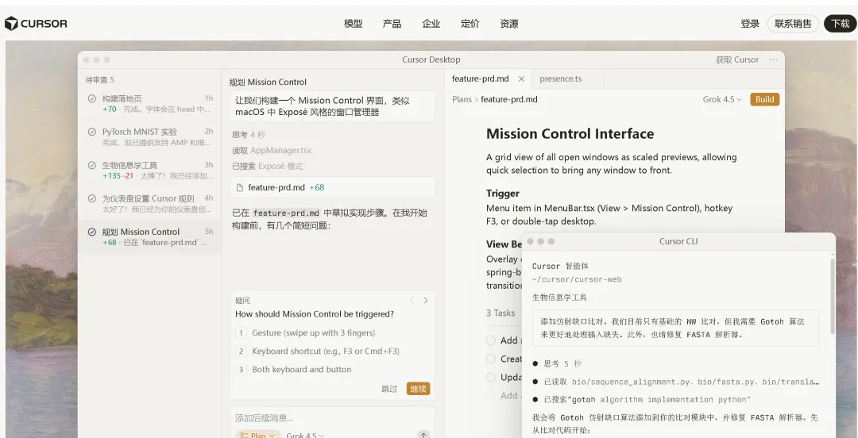Image resolution: width=858 pixels, height=438 pixels.
Task: Close the feature-prd.md tab
Action: [x=521, y=79]
